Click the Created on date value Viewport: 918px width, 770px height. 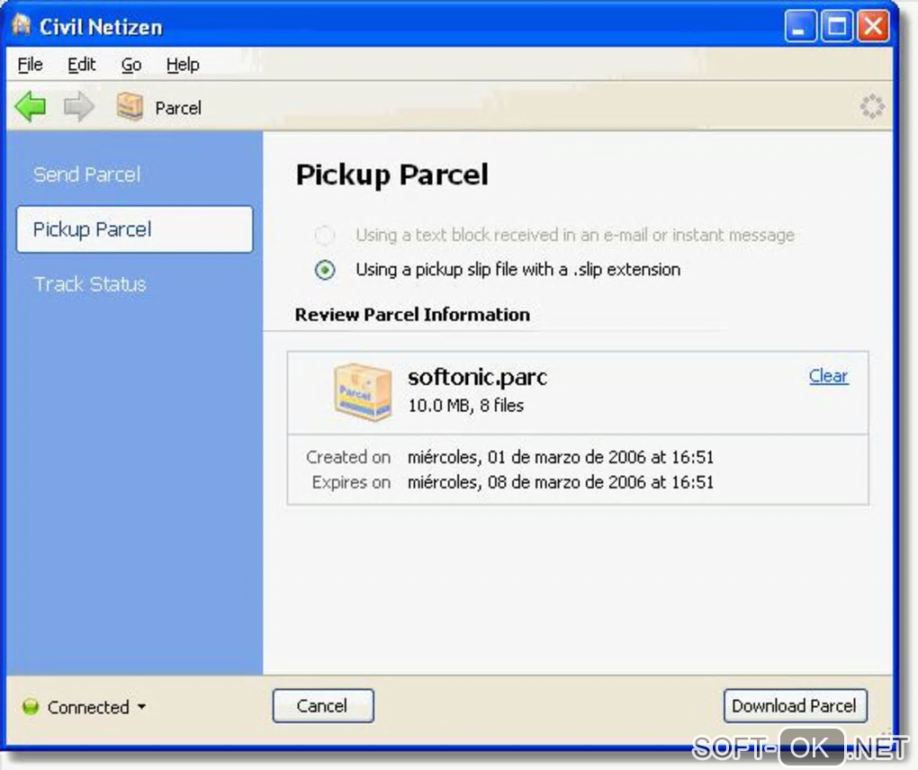[561, 457]
